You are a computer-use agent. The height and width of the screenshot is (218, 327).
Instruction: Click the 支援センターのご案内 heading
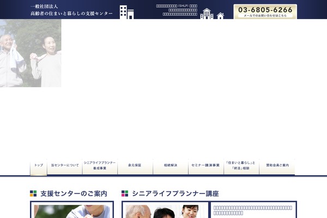tap(74, 193)
